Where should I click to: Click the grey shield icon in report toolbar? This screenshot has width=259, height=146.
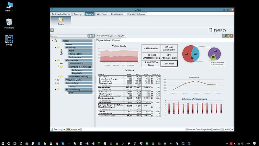(x=224, y=36)
